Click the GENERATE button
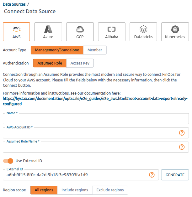Screen dimensions: 192x197 pyautogui.click(x=175, y=175)
